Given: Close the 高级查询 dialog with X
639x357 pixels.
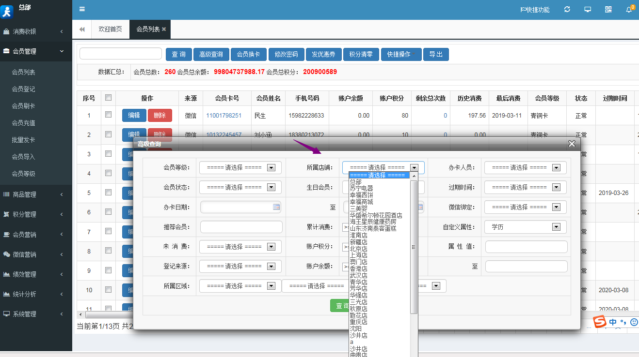Looking at the screenshot, I should 572,144.
